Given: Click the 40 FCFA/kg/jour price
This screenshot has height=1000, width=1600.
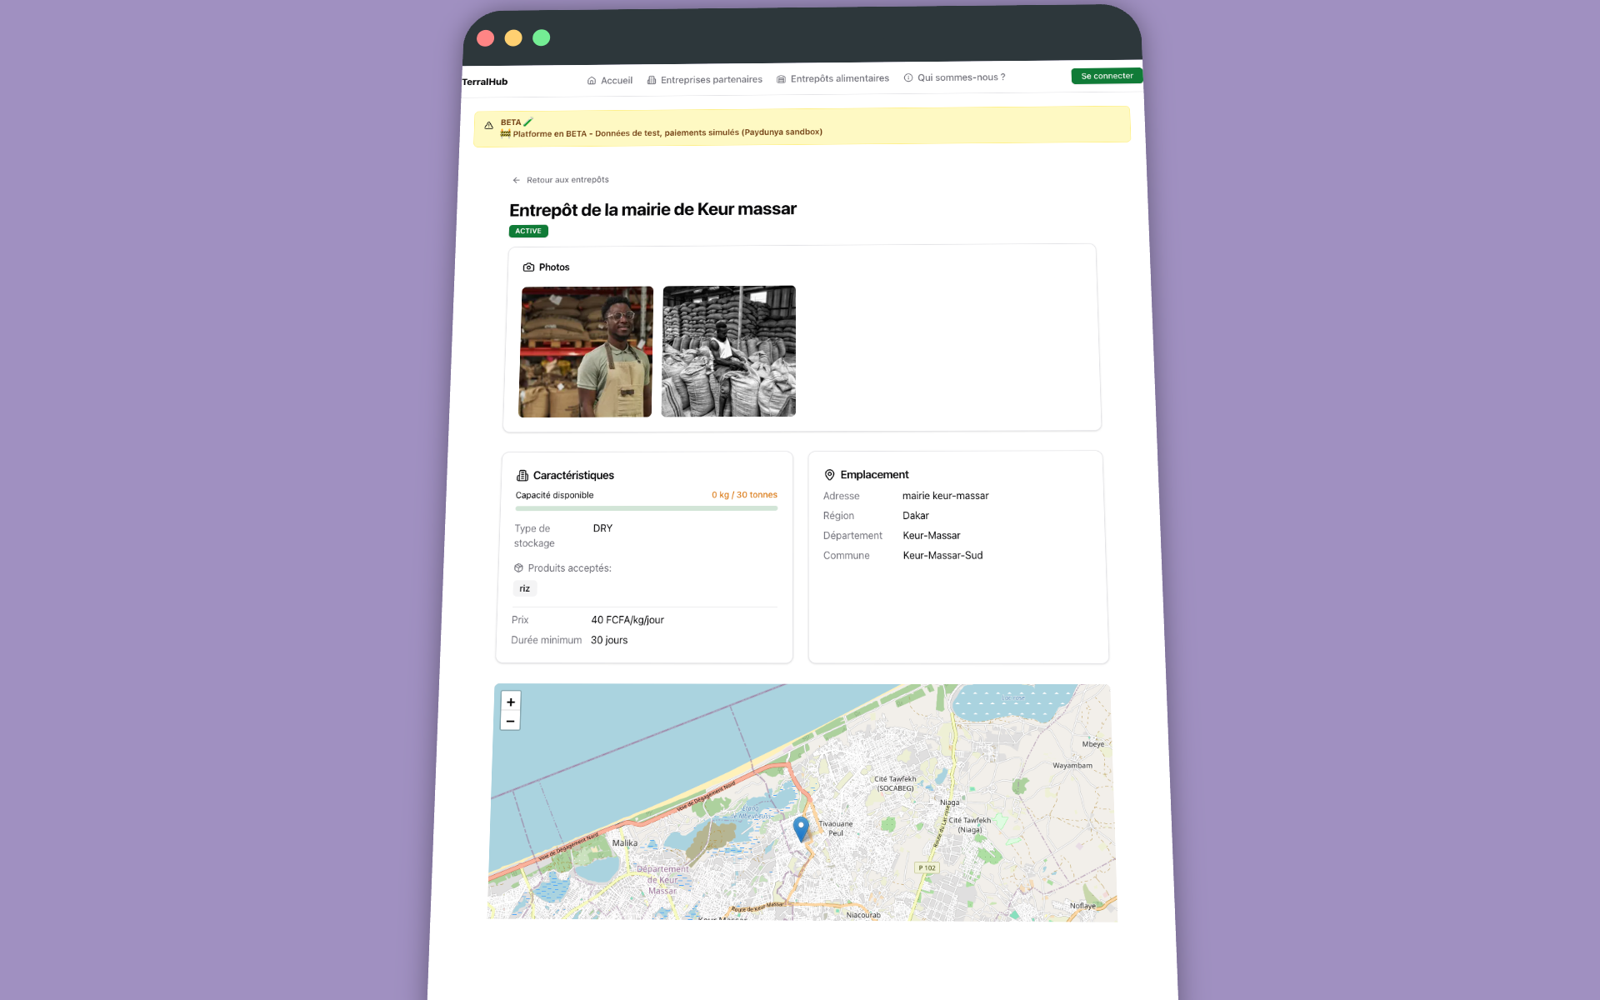Looking at the screenshot, I should click(x=627, y=620).
